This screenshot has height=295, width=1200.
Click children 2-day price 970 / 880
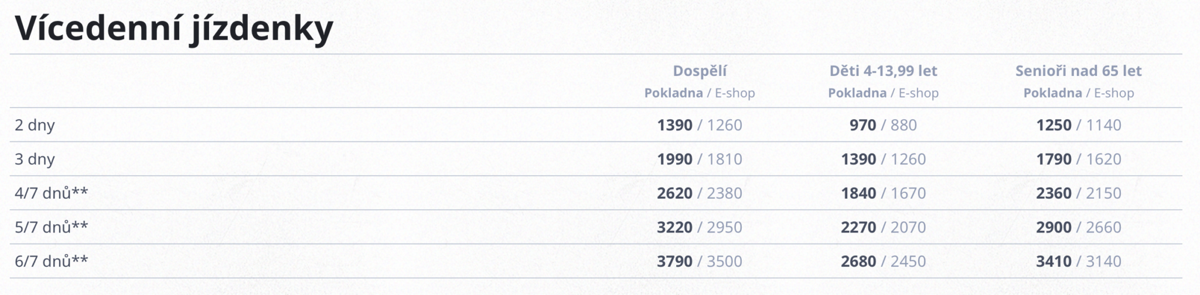point(883,125)
